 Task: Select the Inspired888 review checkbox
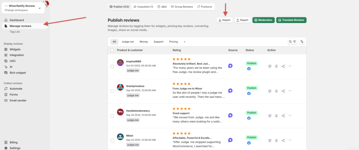[x=112, y=66]
